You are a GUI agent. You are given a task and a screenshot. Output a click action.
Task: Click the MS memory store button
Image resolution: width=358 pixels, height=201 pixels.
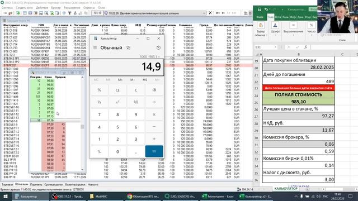145,80
